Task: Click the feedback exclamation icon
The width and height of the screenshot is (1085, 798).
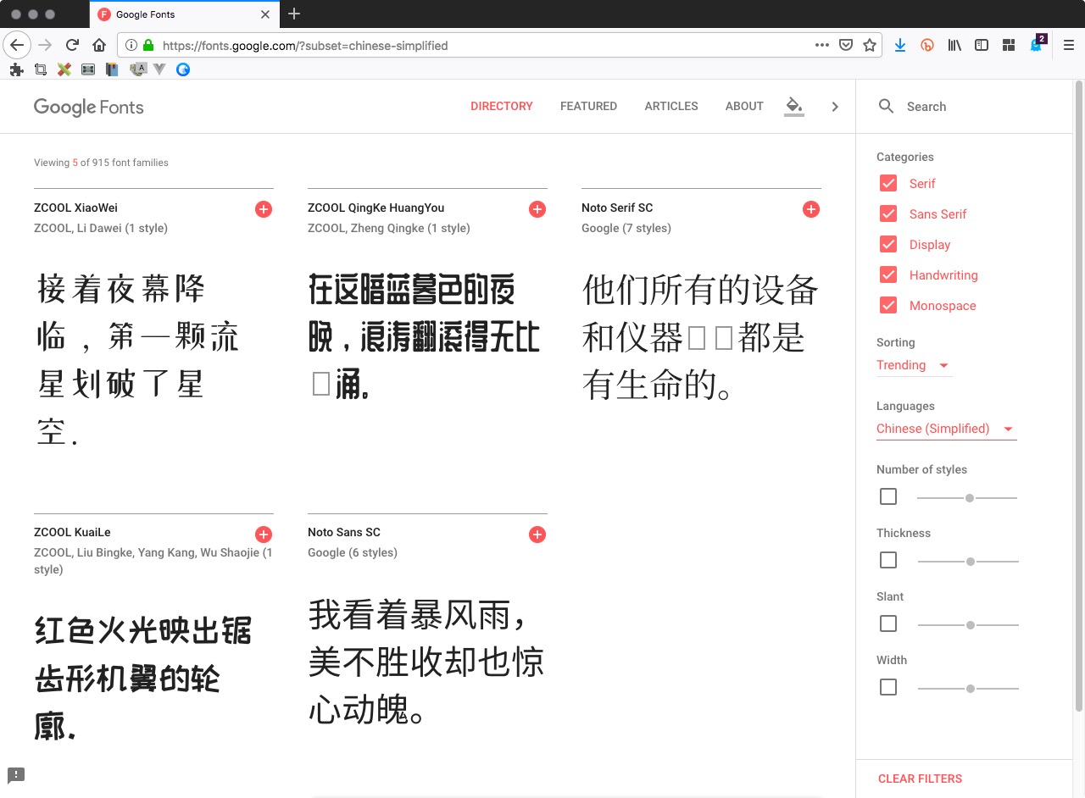Action: pos(16,775)
